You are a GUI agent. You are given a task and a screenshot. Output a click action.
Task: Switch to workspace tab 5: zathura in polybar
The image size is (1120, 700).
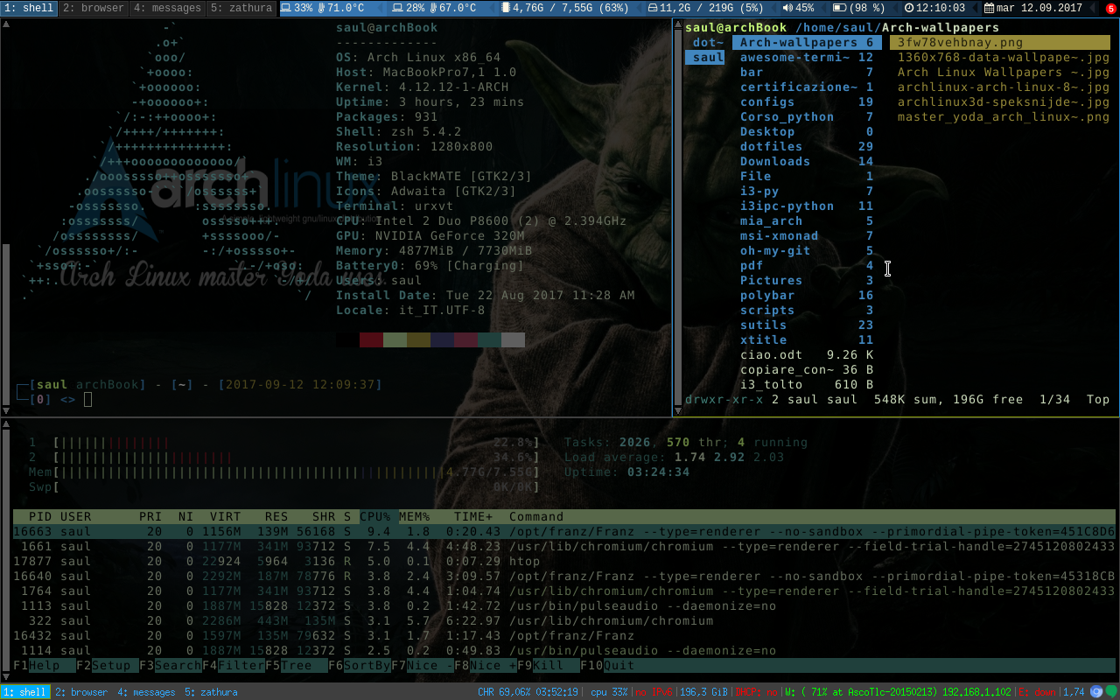pyautogui.click(x=241, y=8)
